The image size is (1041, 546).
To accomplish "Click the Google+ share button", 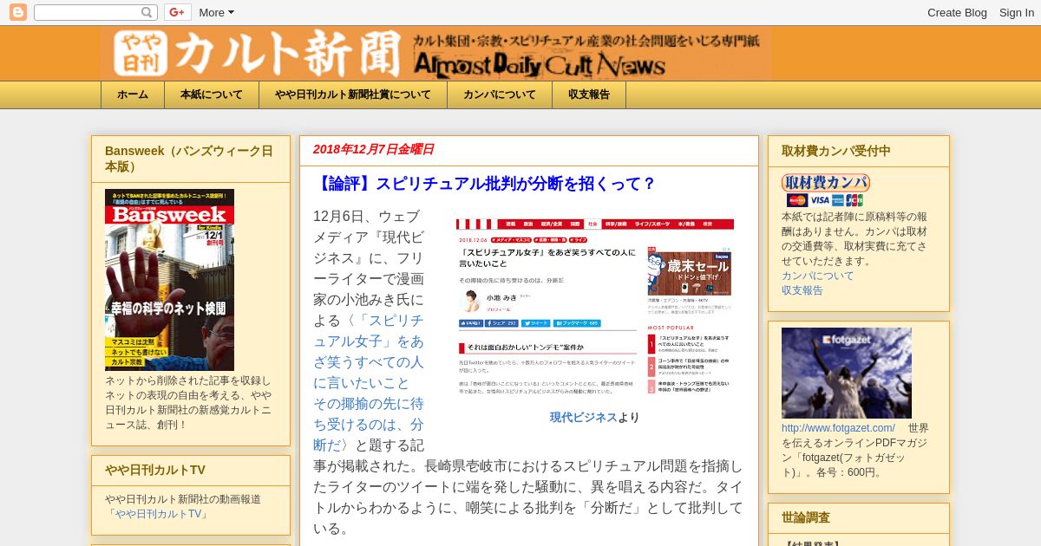I will click(178, 12).
